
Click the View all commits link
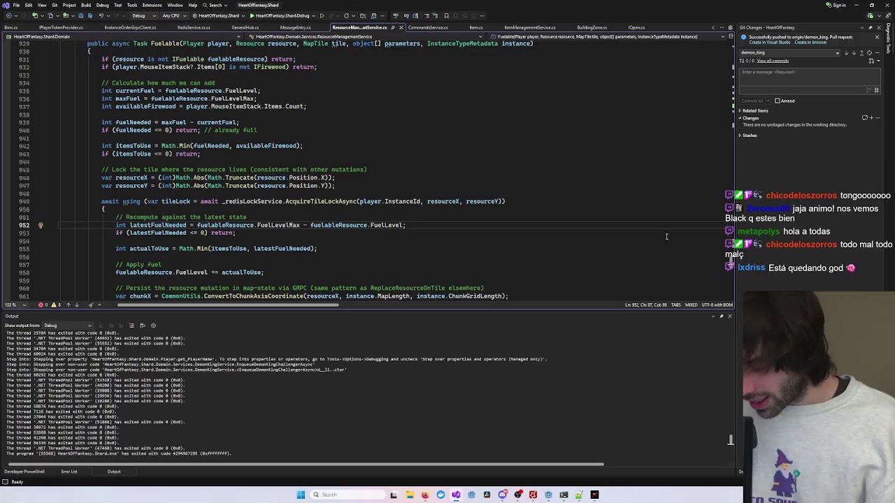tap(773, 61)
